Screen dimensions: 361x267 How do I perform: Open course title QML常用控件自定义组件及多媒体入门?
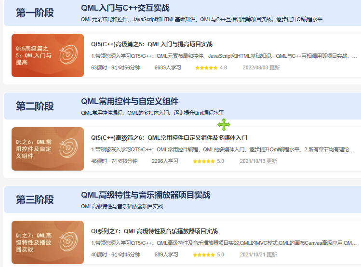(x=169, y=138)
